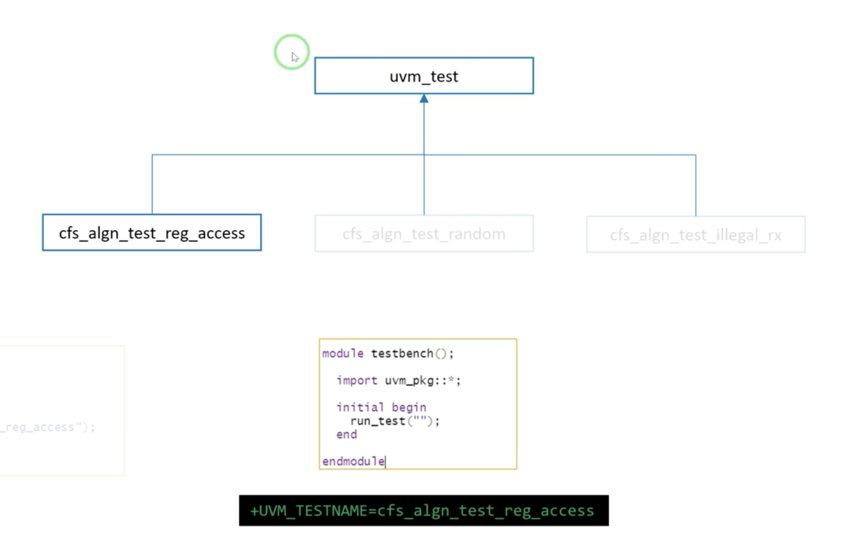This screenshot has width=858, height=554.
Task: Click the uvm_test class box
Action: [x=424, y=76]
